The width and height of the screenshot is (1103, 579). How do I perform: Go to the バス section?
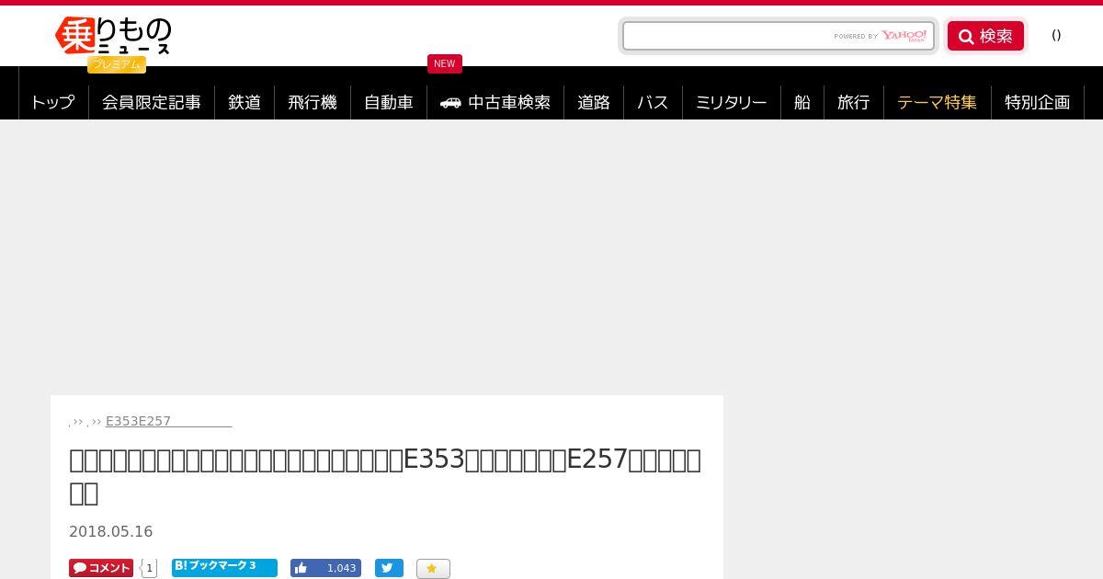point(653,102)
